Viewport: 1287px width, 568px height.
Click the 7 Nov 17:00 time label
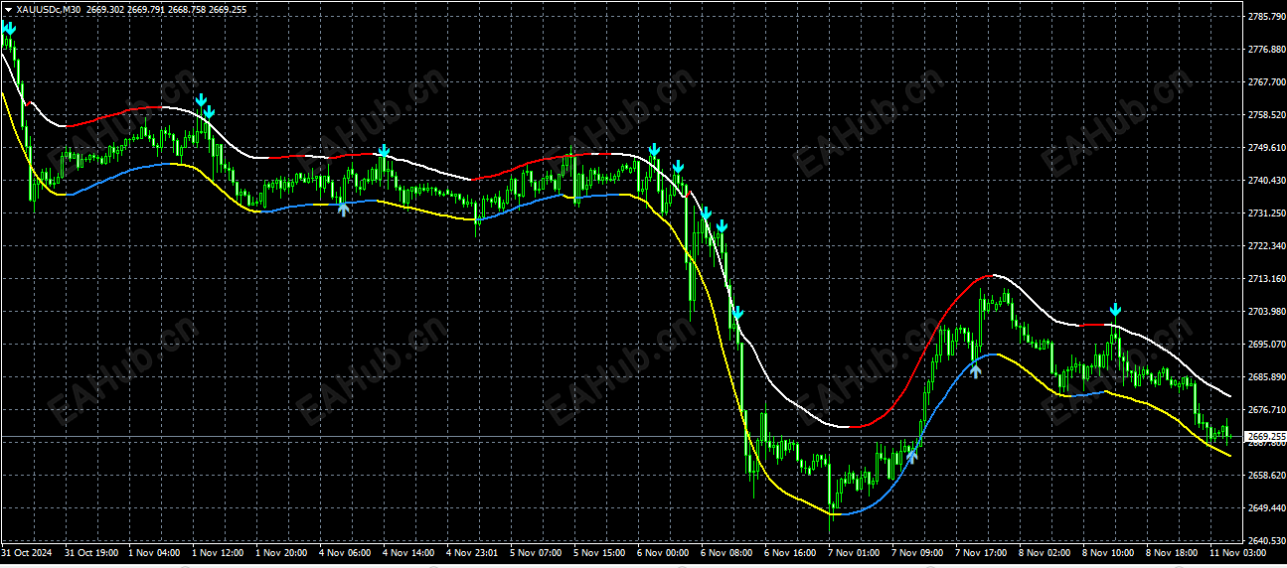click(x=983, y=553)
